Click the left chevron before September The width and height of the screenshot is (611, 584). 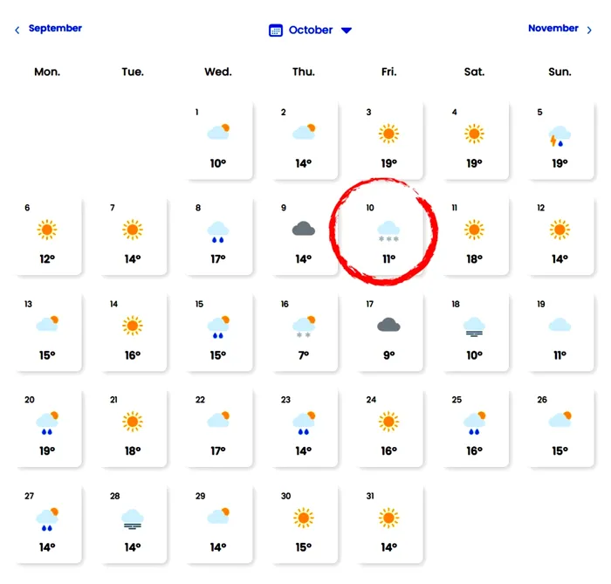17,30
